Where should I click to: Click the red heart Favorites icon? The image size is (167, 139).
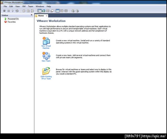tap(6, 22)
